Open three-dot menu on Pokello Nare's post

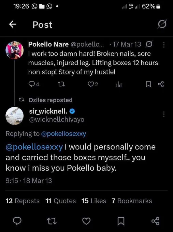tap(164, 45)
